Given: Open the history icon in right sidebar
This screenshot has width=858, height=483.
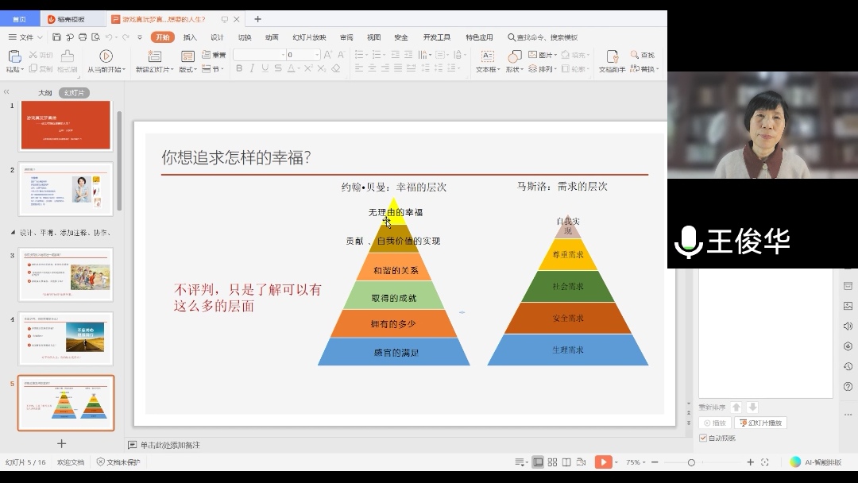Looking at the screenshot, I should point(848,366).
